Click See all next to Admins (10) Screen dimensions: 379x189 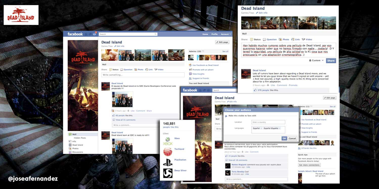point(225,51)
